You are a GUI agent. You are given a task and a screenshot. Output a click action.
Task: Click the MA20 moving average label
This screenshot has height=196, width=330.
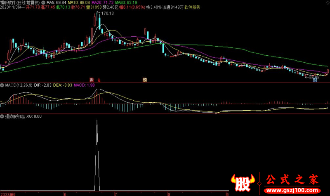point(102,3)
